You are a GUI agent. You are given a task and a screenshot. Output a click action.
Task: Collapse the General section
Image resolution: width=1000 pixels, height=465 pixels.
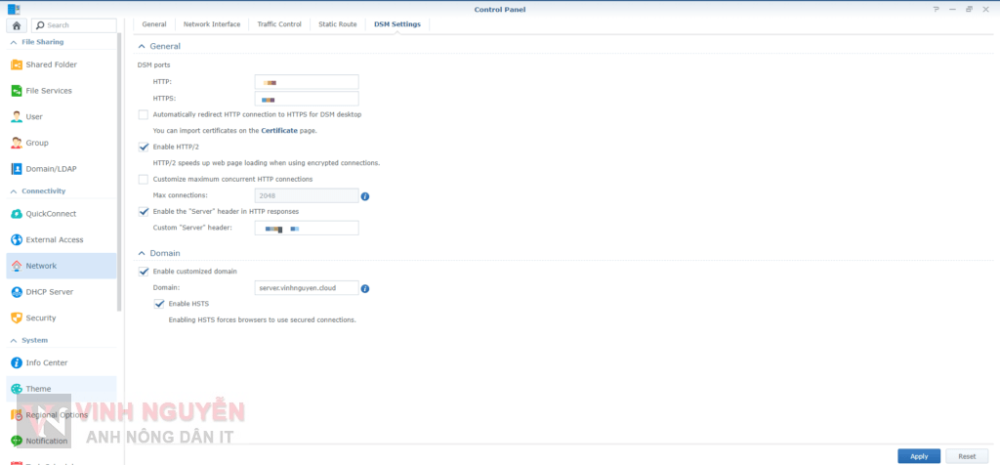142,47
